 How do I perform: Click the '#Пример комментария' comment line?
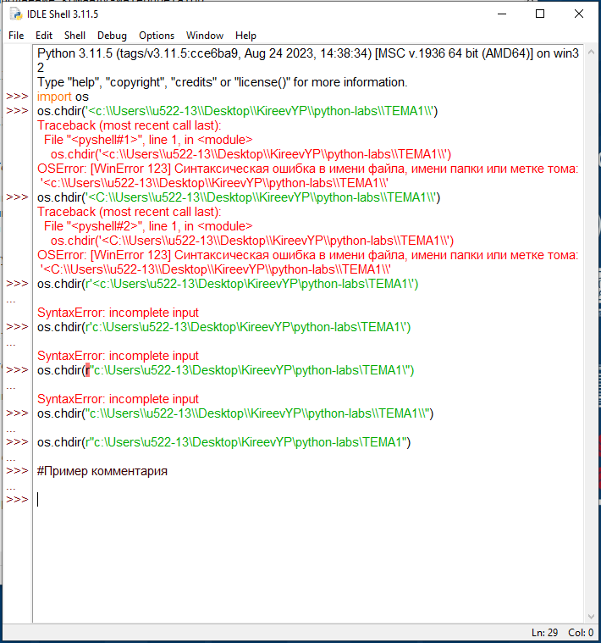tap(102, 471)
